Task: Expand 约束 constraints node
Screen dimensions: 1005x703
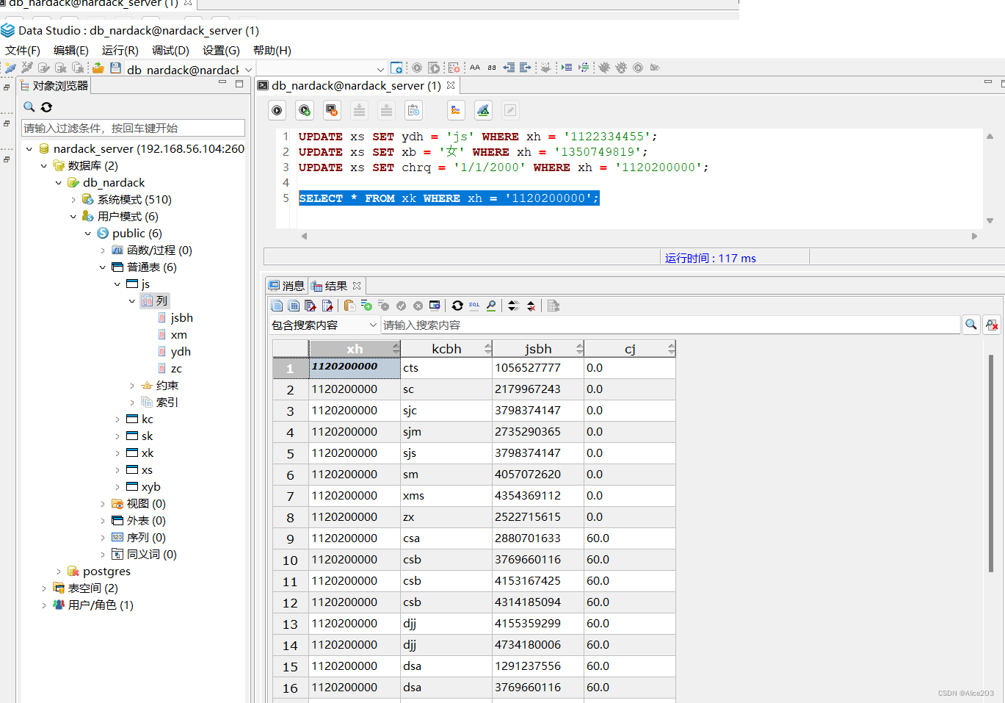Action: pyautogui.click(x=132, y=386)
